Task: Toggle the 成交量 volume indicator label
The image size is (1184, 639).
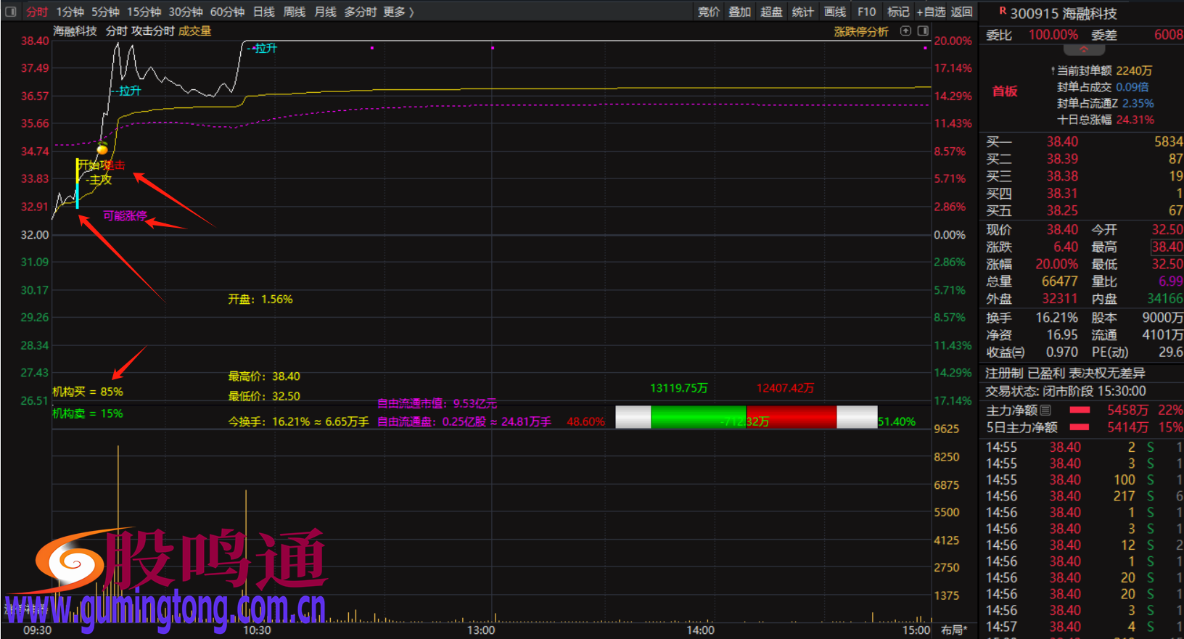Action: pyautogui.click(x=194, y=31)
